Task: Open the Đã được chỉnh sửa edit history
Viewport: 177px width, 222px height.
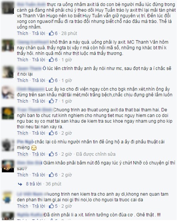Action: (x=96, y=154)
